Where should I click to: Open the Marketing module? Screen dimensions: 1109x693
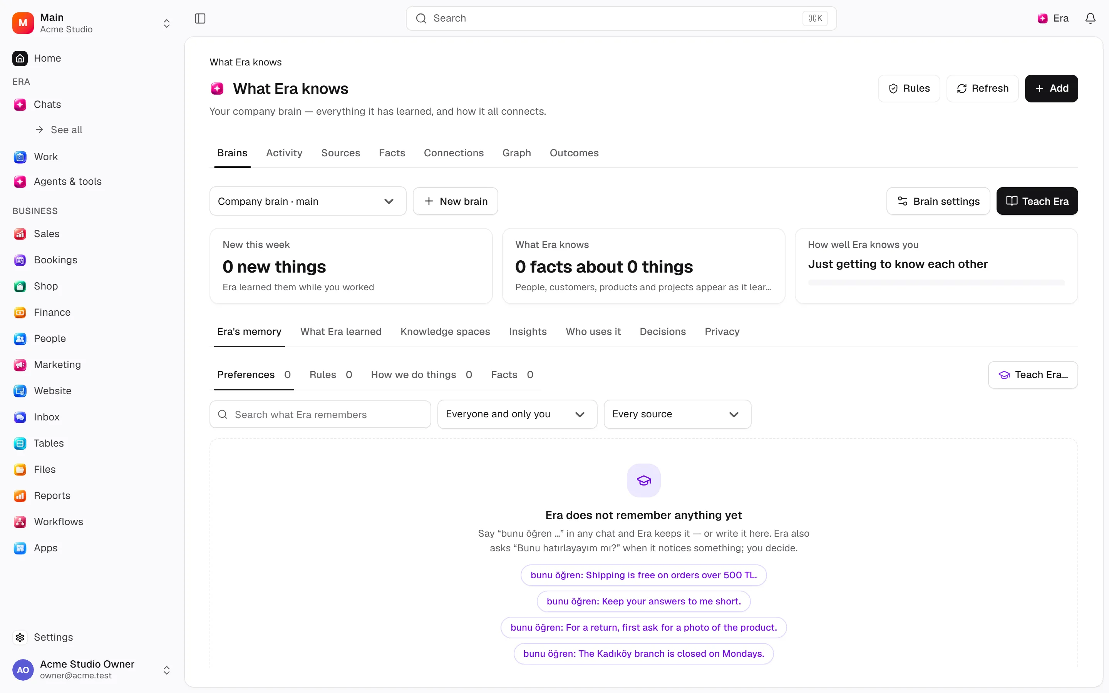[x=92, y=364]
